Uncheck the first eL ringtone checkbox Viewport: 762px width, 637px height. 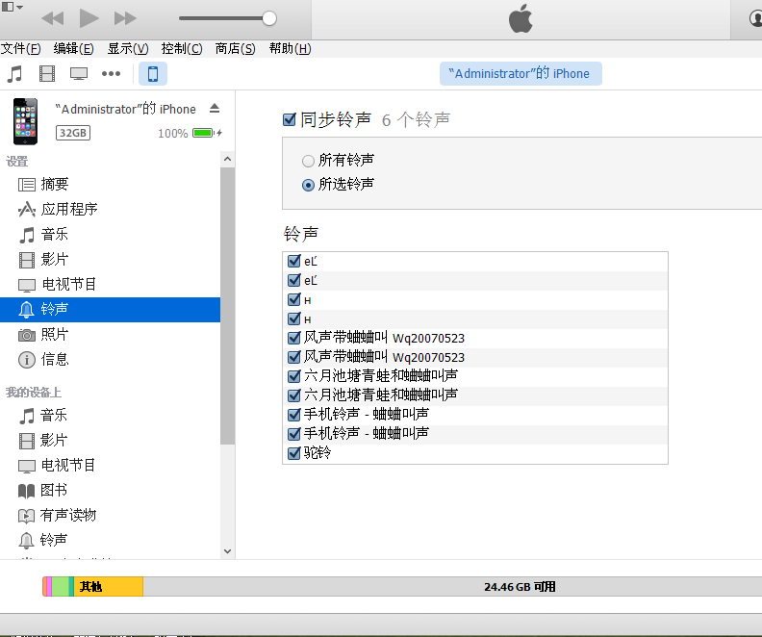[294, 261]
